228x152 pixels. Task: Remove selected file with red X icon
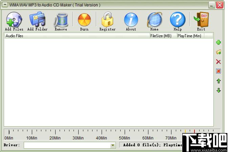pyautogui.click(x=219, y=62)
